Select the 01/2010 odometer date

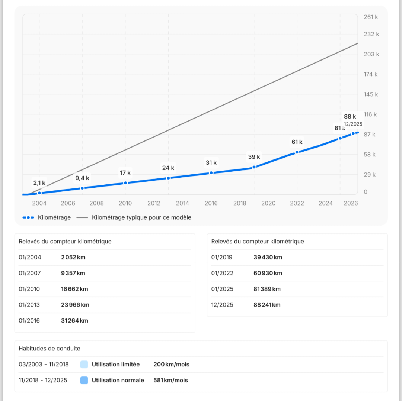[29, 289]
